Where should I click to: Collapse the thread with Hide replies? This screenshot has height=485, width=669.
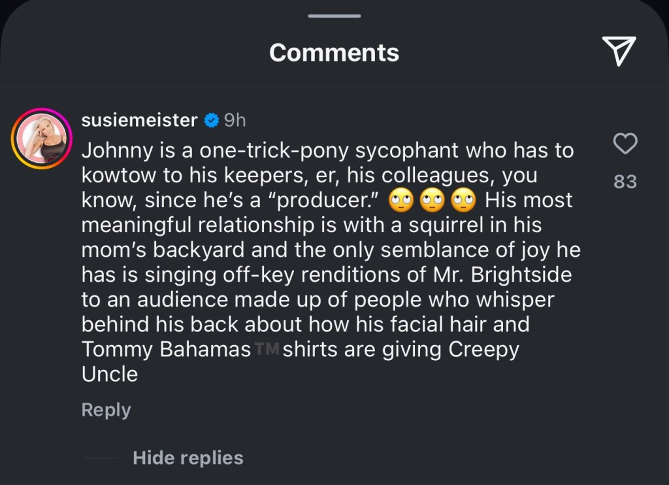tap(188, 458)
